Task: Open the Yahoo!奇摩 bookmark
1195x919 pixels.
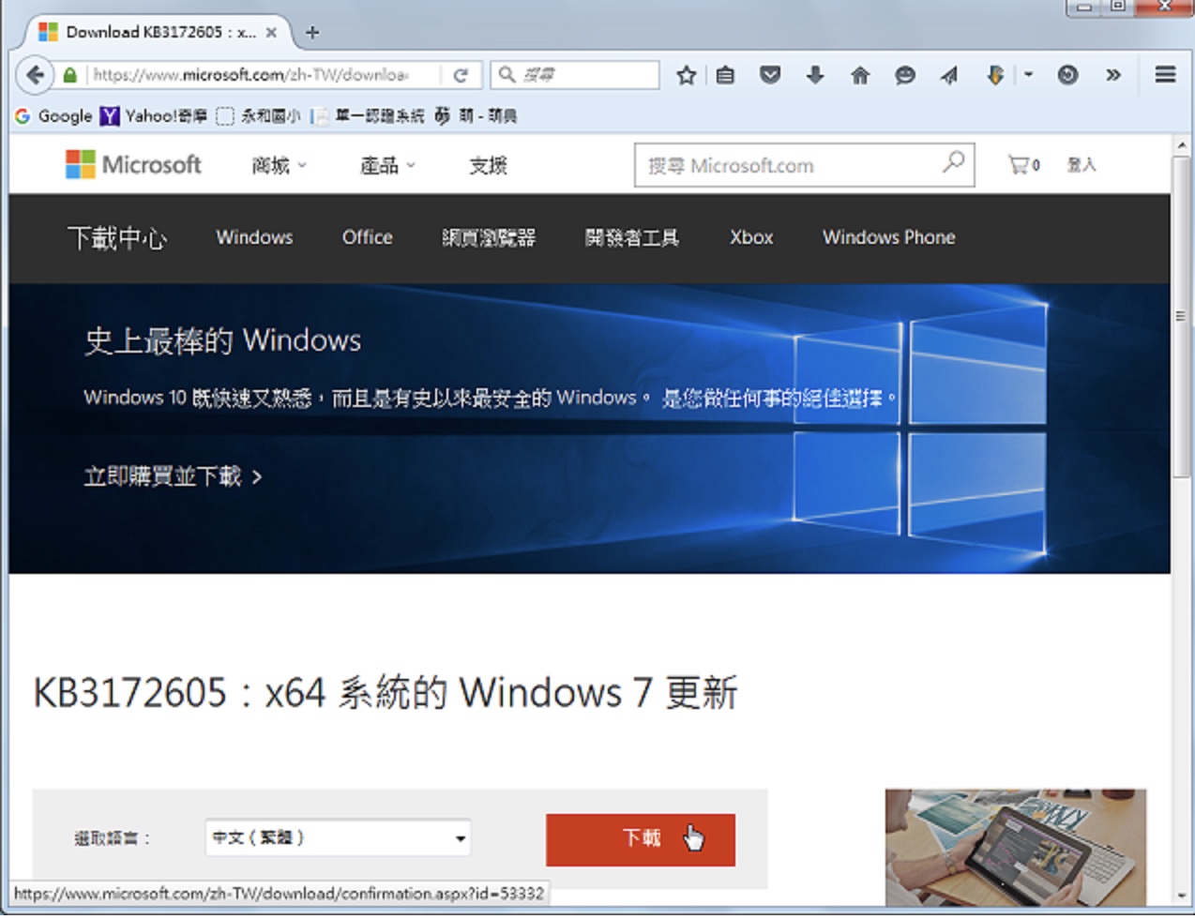Action: (154, 116)
